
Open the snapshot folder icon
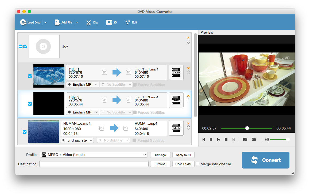pyautogui.click(x=254, y=139)
